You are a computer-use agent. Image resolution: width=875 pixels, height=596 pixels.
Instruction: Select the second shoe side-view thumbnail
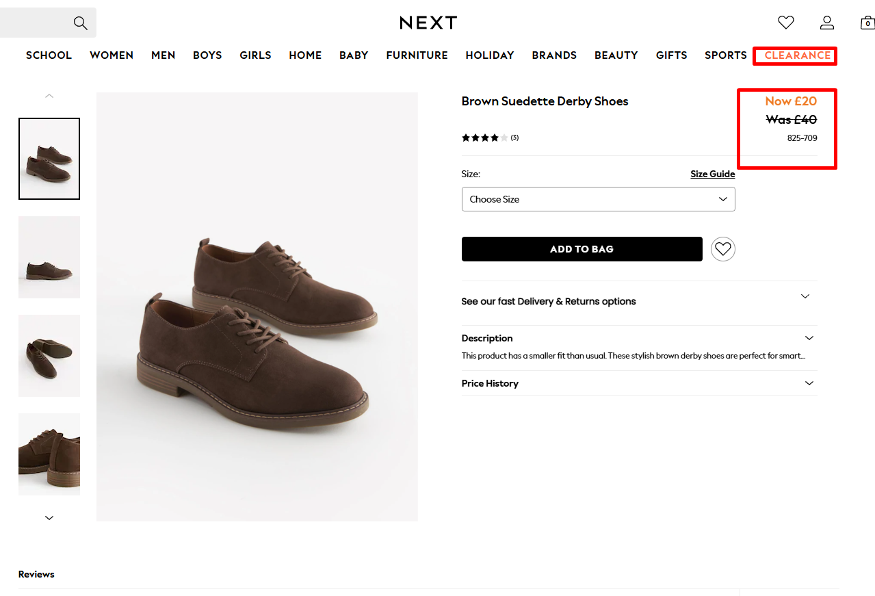click(49, 257)
